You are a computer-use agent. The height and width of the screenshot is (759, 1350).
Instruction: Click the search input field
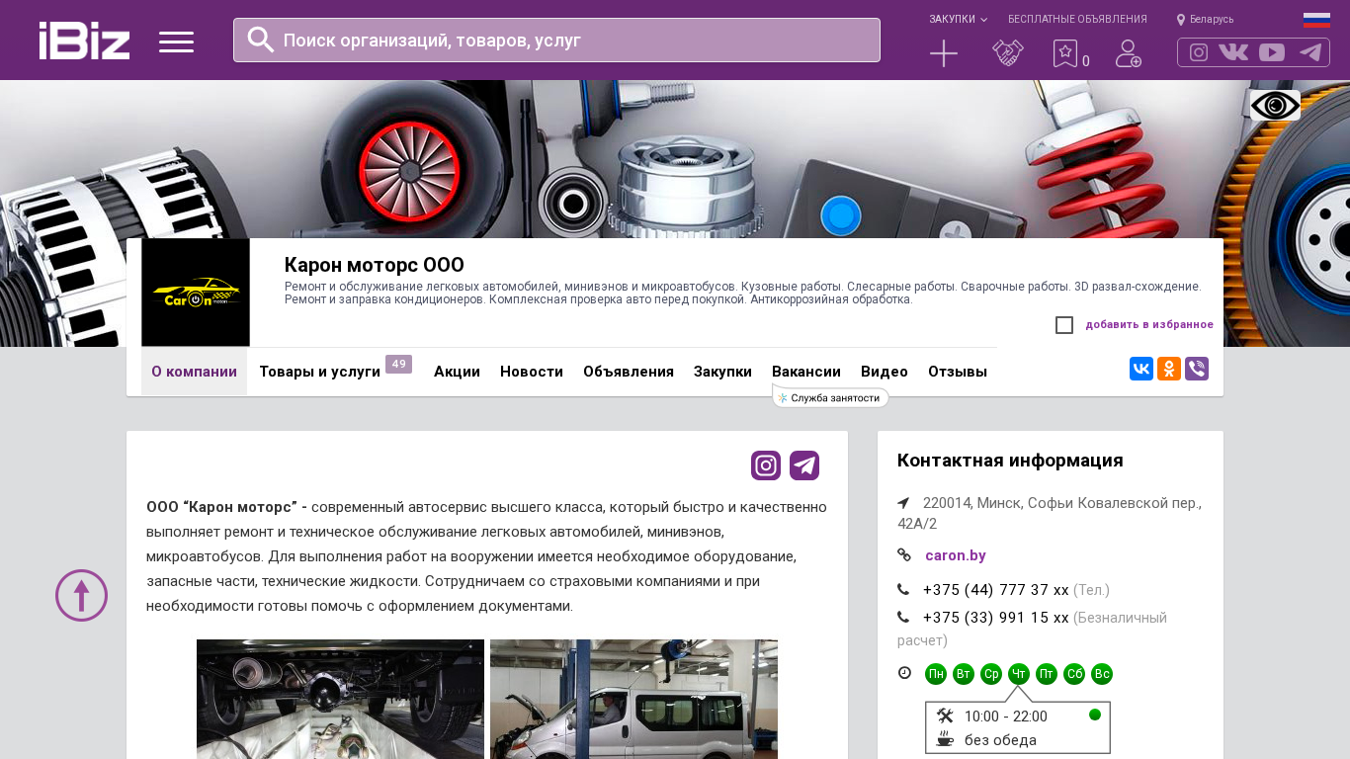(573, 41)
